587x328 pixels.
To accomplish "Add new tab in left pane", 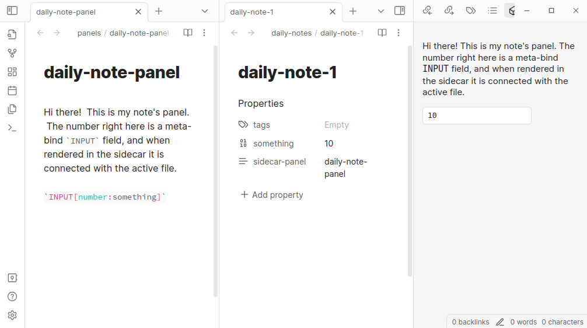I will [159, 11].
